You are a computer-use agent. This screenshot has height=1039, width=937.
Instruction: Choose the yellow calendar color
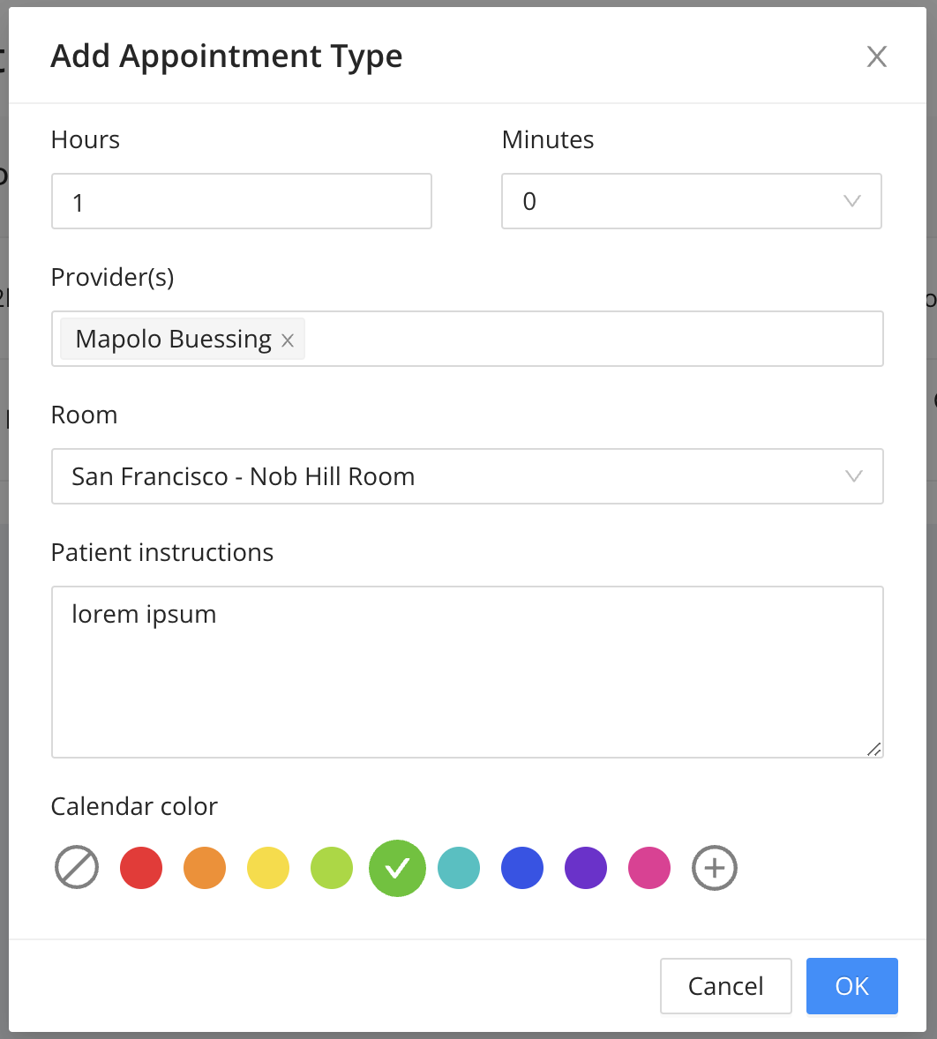(x=268, y=868)
